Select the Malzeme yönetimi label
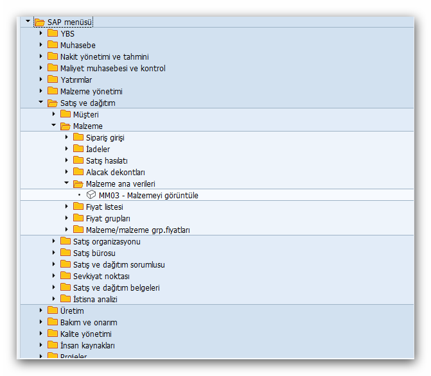The width and height of the screenshot is (431, 376). (x=91, y=92)
